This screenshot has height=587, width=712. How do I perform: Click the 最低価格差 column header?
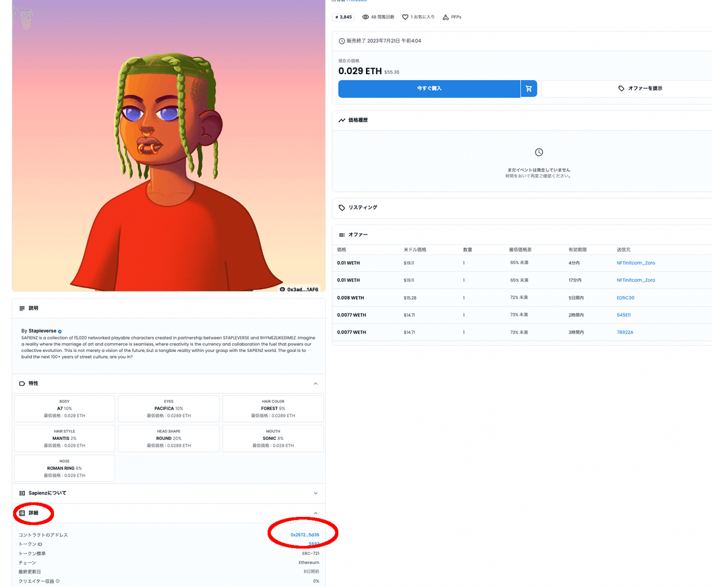click(521, 250)
